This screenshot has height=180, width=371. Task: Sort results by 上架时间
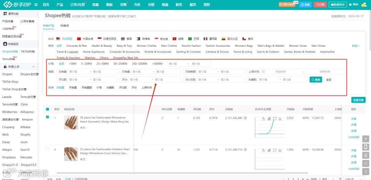147,88
